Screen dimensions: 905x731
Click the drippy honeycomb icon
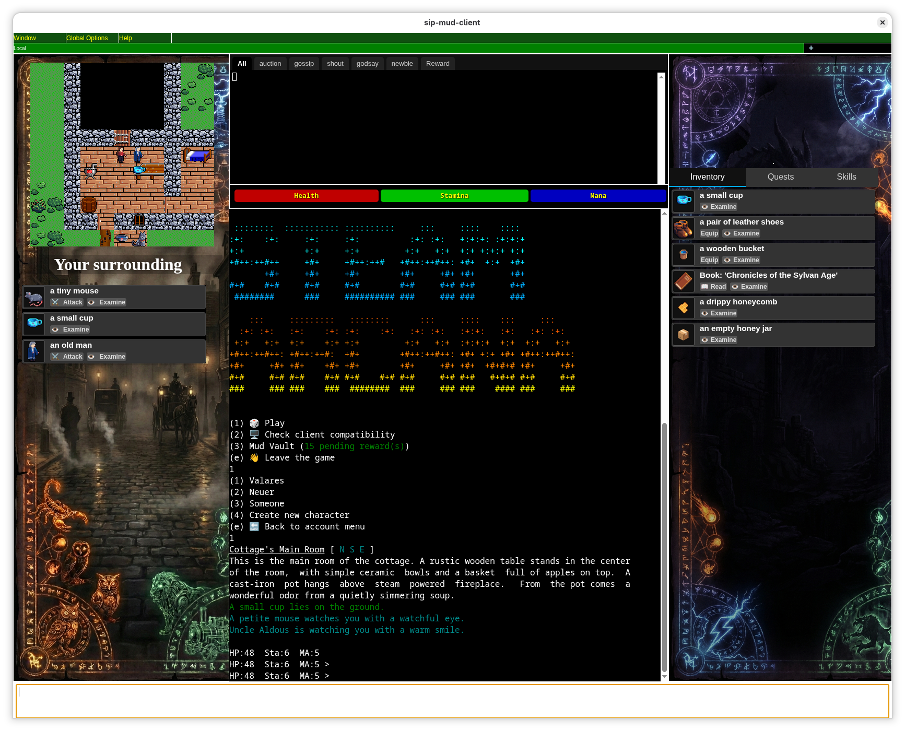point(683,308)
